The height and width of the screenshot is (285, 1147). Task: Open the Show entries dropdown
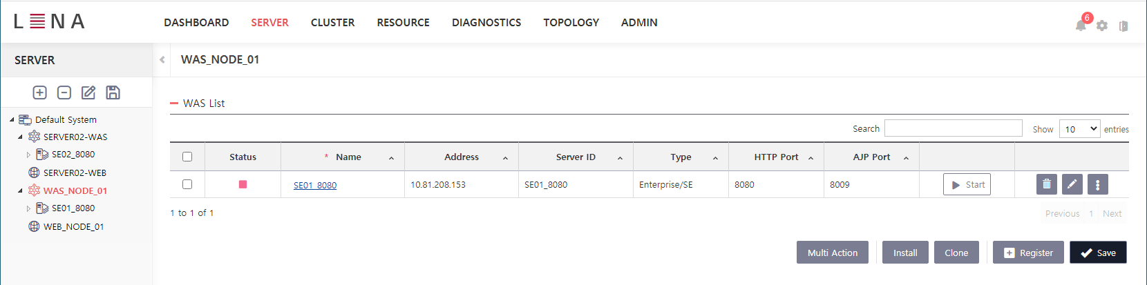[x=1079, y=129]
